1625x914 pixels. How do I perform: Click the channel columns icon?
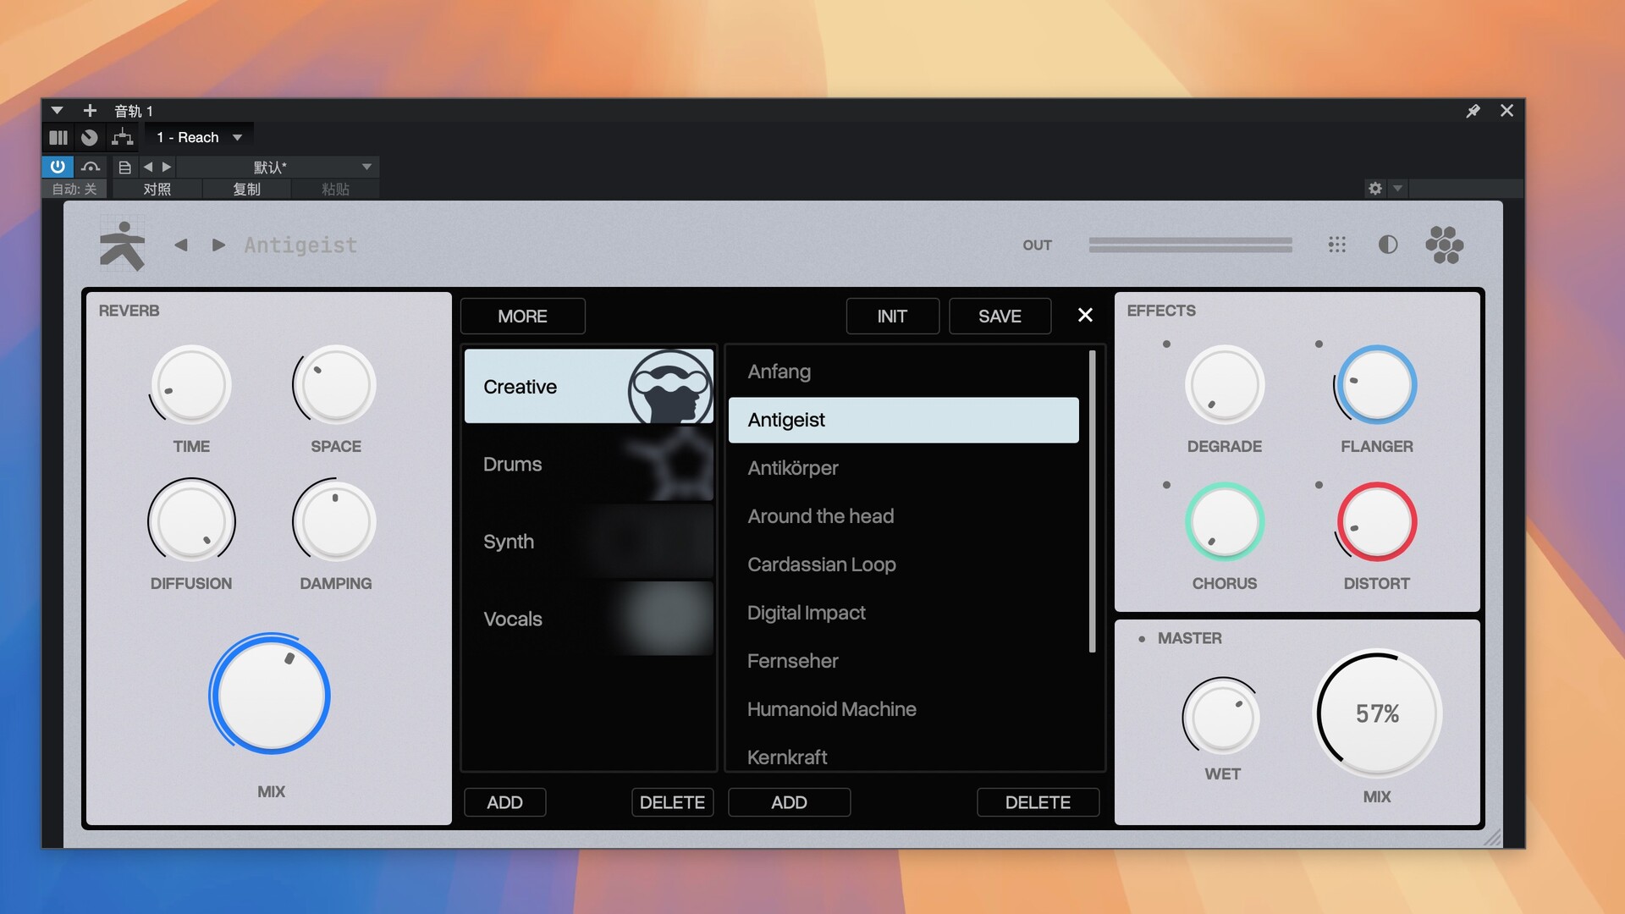pos(58,137)
